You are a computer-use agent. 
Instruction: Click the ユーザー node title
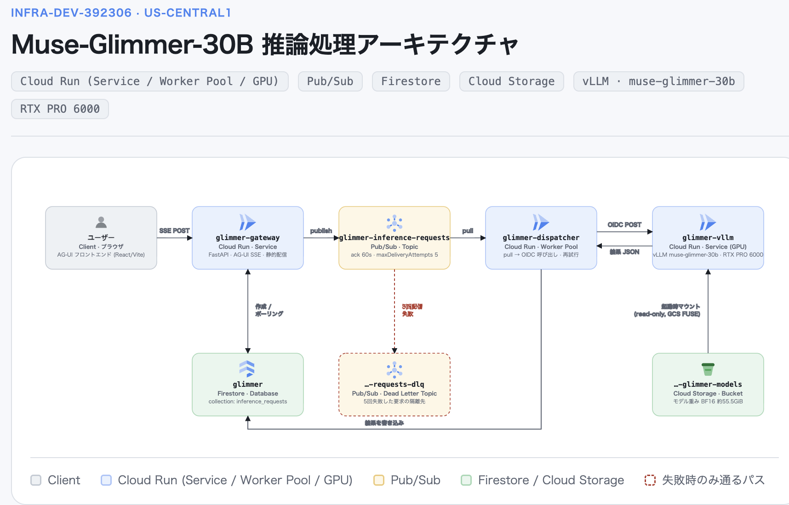coord(101,238)
